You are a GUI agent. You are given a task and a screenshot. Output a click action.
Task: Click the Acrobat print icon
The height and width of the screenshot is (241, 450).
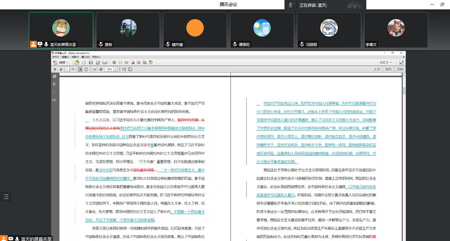91,63
